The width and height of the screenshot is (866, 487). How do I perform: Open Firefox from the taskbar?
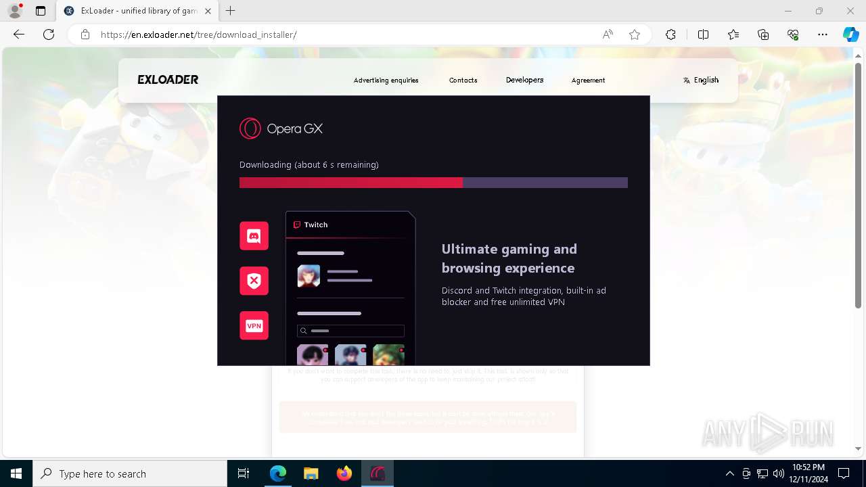(x=344, y=473)
